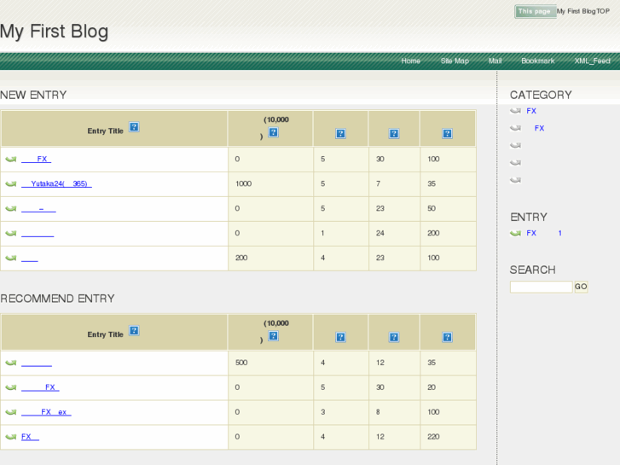Open XML_Feed in navigation bar
Image resolution: width=620 pixels, height=465 pixels.
pos(593,61)
